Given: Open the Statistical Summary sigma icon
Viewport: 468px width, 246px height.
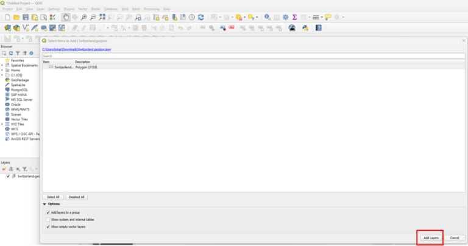Looking at the screenshot, I should click(x=295, y=17).
